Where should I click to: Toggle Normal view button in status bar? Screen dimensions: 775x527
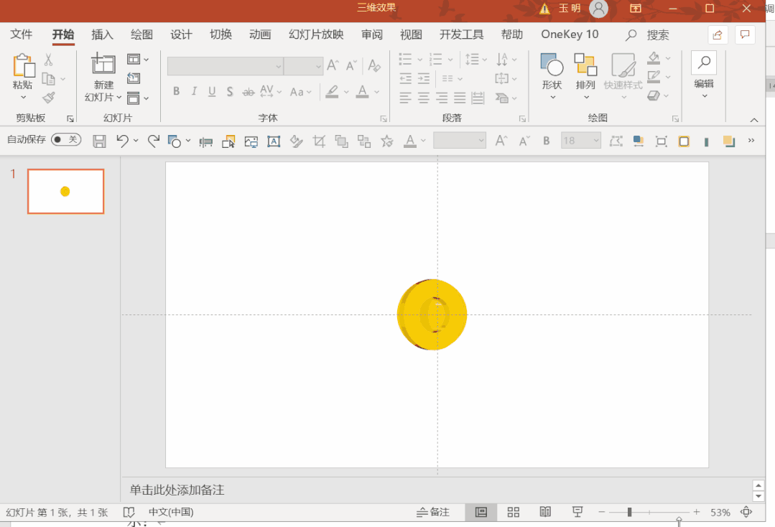click(x=481, y=512)
